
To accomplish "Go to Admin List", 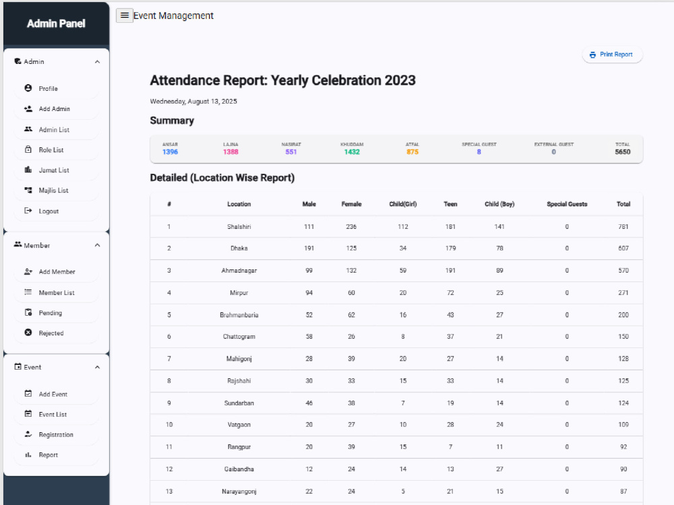I will point(57,130).
